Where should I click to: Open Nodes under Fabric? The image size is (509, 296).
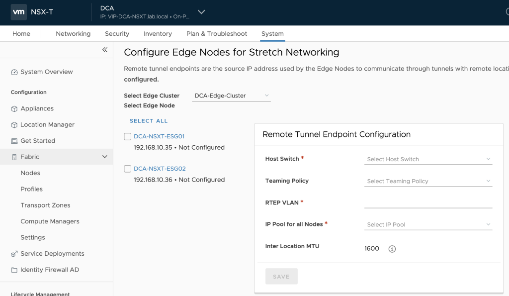(30, 173)
